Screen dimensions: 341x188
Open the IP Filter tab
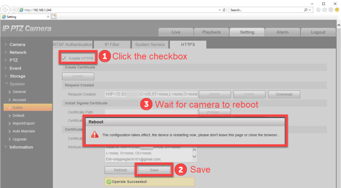coord(112,45)
